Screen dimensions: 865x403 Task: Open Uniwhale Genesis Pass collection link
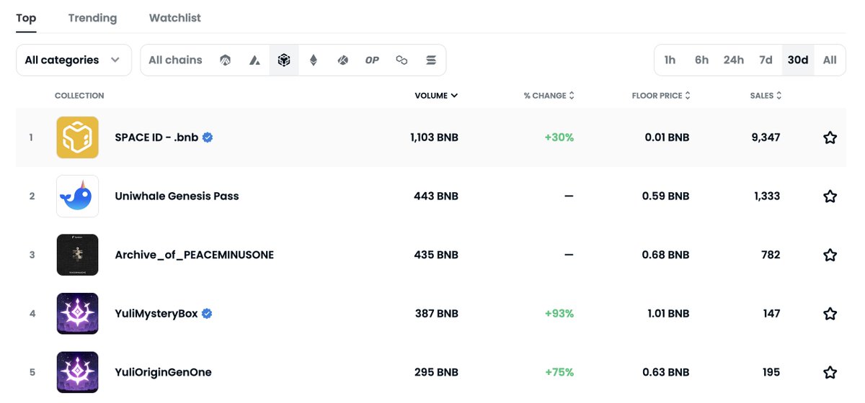point(177,196)
